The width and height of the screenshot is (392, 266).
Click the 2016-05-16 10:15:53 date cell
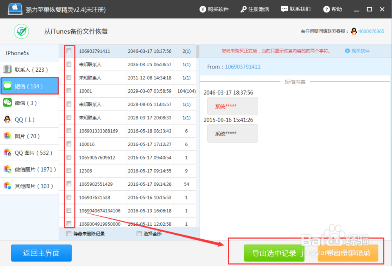(x=150, y=197)
